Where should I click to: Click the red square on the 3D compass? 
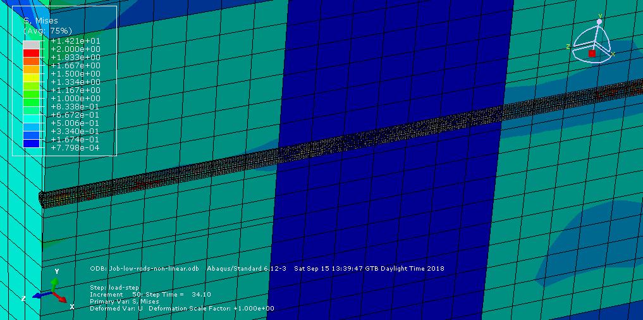(x=592, y=53)
